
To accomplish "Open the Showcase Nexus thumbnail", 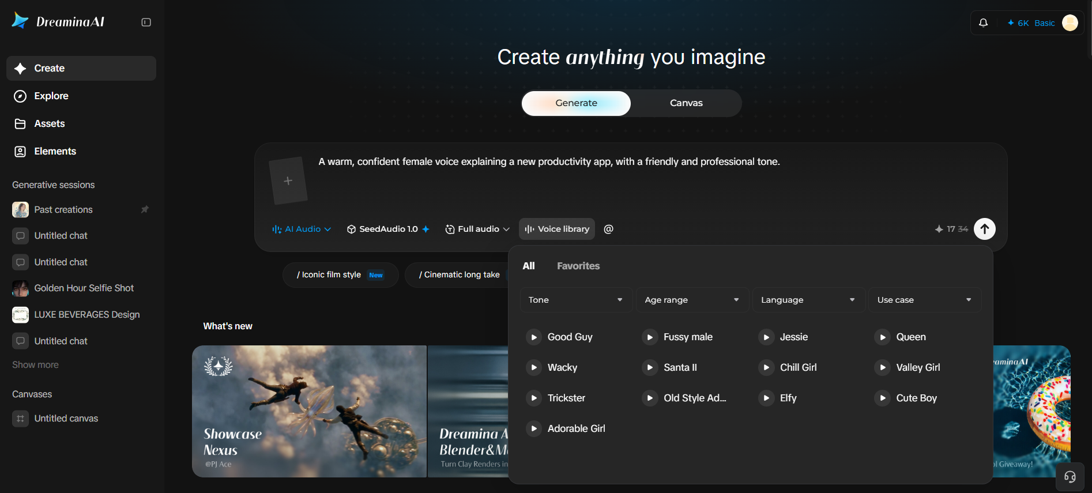I will [x=309, y=411].
